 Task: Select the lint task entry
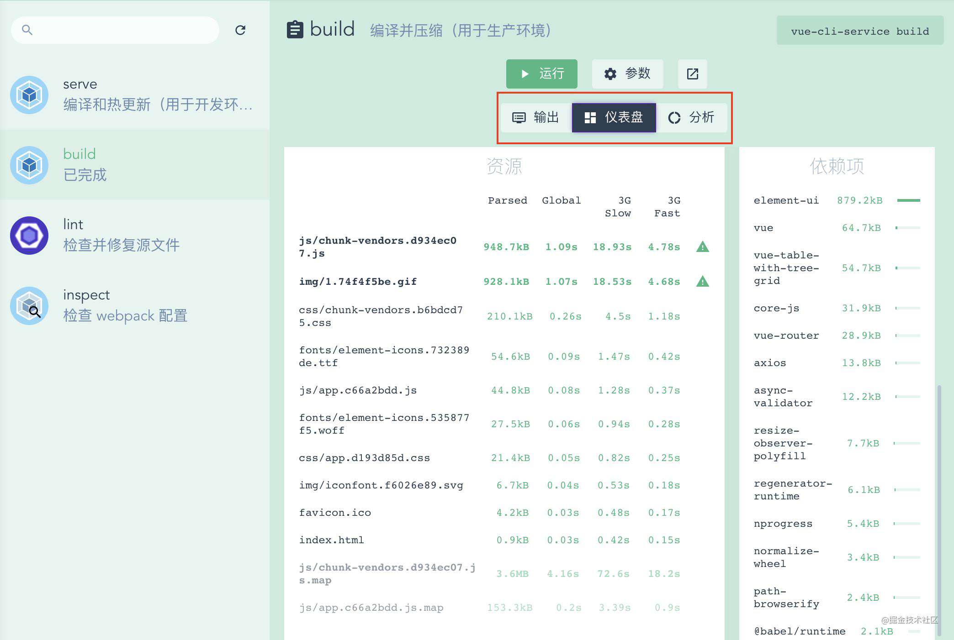pos(135,236)
